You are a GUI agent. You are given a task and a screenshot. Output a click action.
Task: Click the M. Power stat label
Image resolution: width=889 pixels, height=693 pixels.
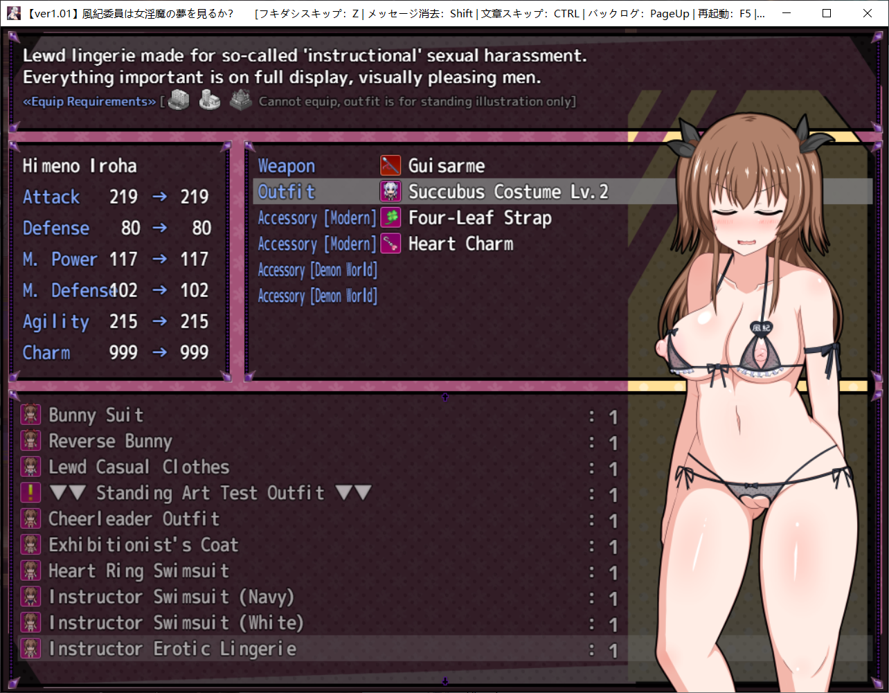click(x=60, y=260)
